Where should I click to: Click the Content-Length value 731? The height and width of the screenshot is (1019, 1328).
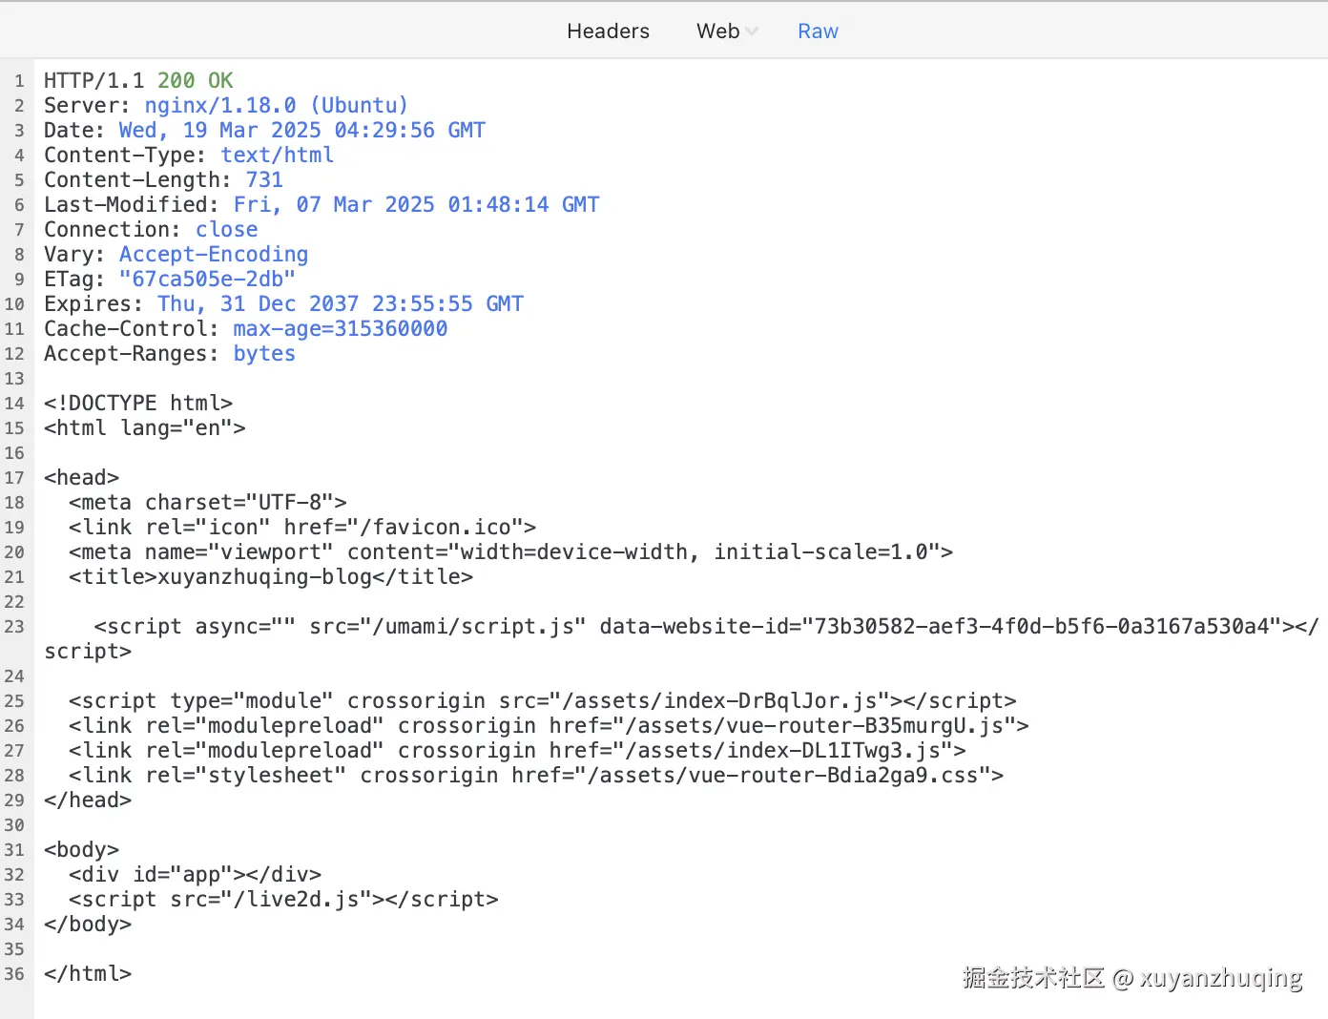pyautogui.click(x=264, y=180)
